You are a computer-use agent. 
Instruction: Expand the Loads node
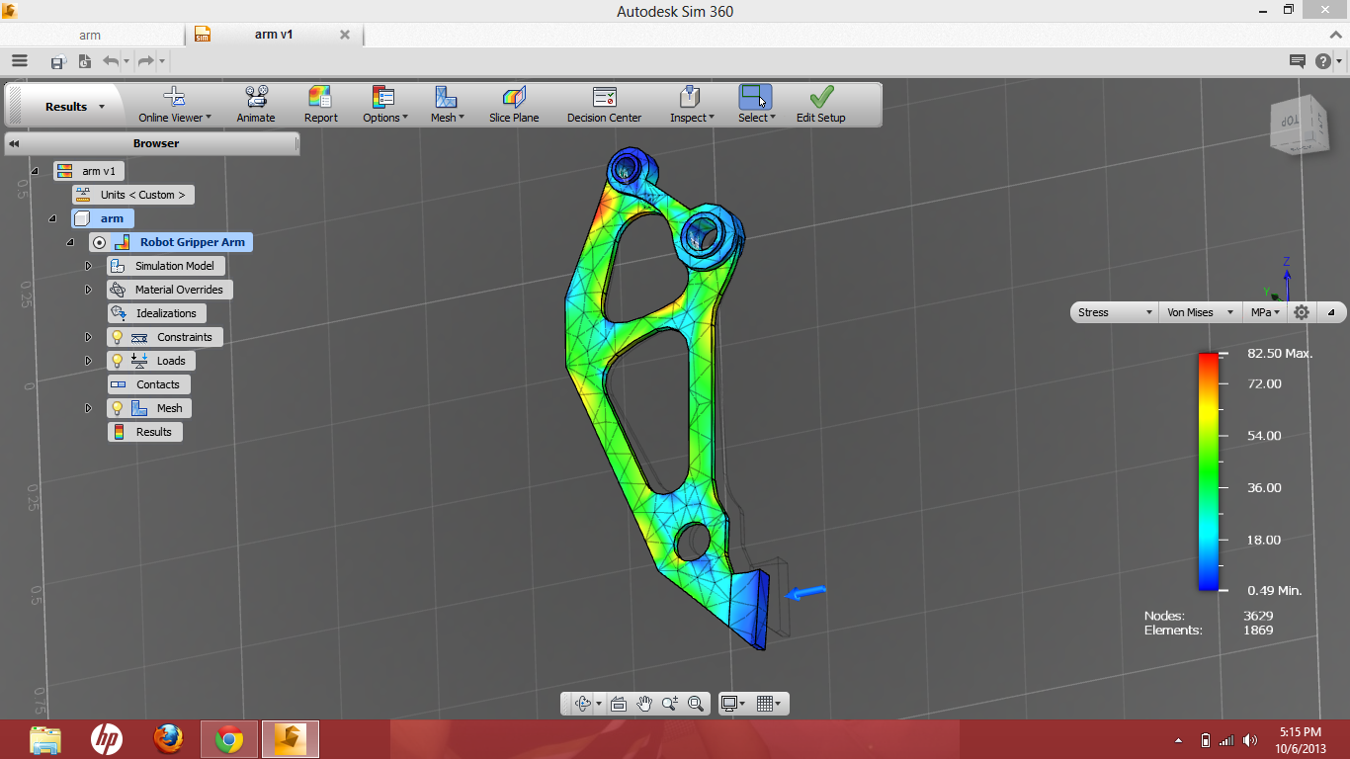click(x=88, y=361)
